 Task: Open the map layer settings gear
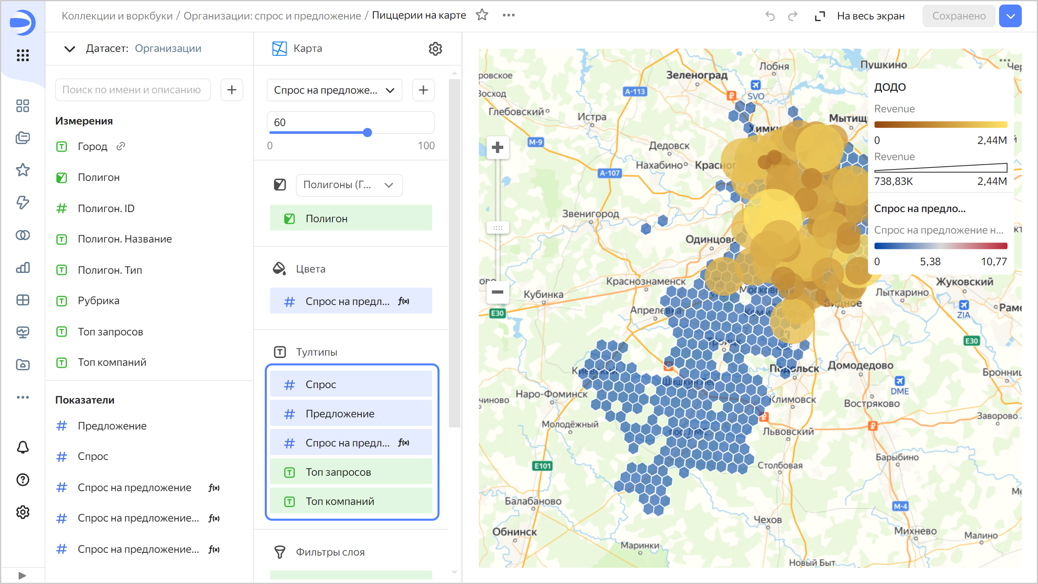435,49
